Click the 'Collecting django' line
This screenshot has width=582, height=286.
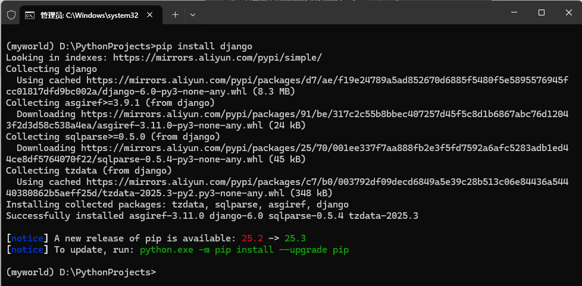[51, 69]
